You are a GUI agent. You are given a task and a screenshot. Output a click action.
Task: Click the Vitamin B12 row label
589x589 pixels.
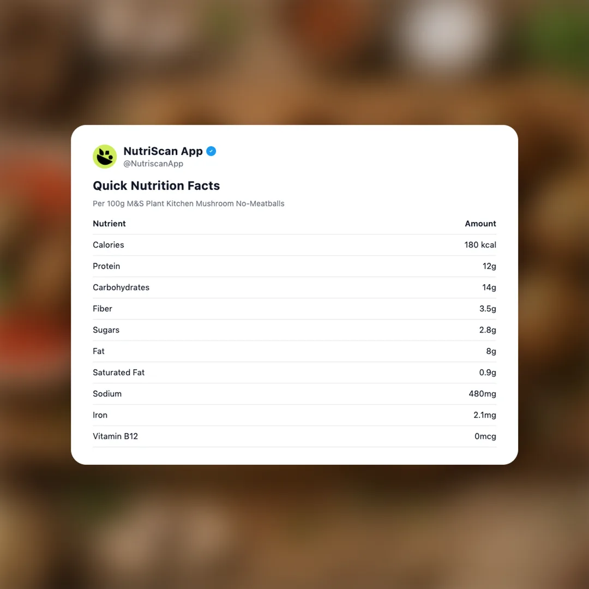pyautogui.click(x=115, y=436)
